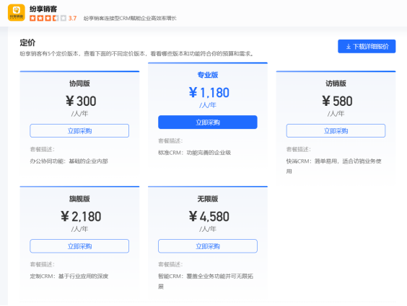Click the ¥300 协同版 price
The image size is (407, 306).
coord(81,101)
